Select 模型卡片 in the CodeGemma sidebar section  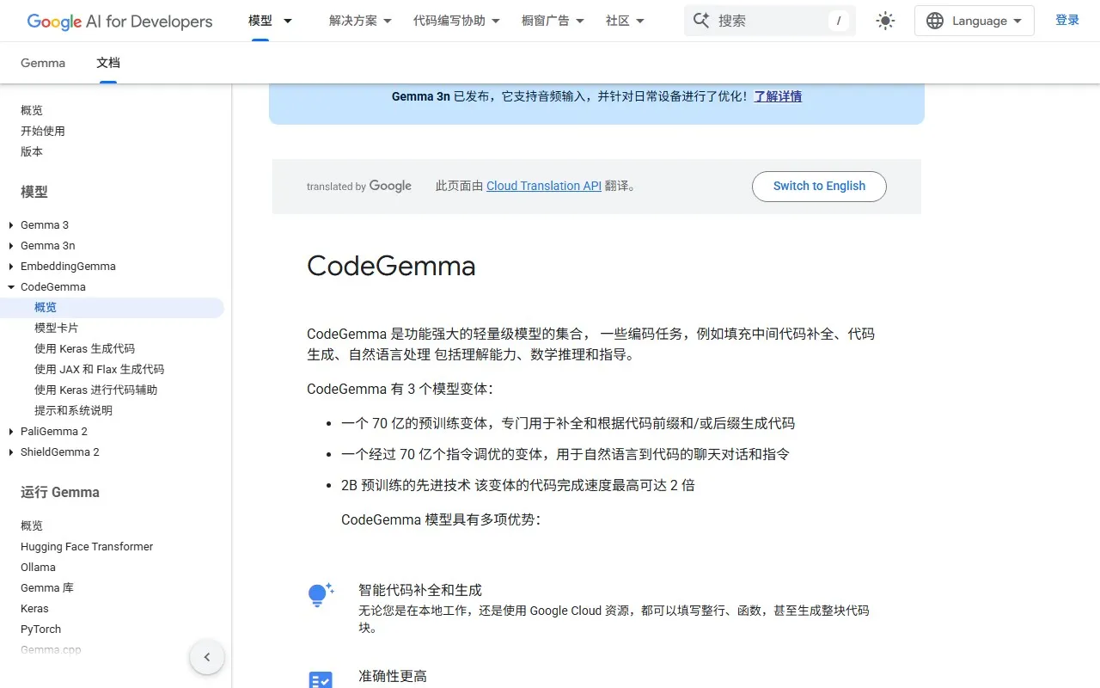pyautogui.click(x=56, y=328)
